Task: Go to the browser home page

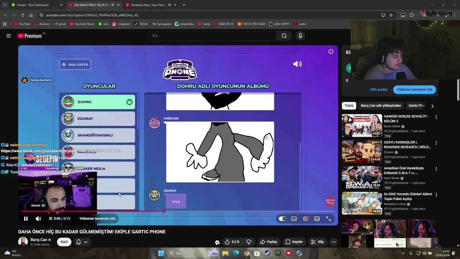Action: coord(31,15)
